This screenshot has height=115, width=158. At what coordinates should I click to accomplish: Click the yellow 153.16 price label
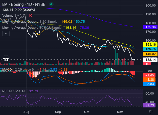coord(149,44)
